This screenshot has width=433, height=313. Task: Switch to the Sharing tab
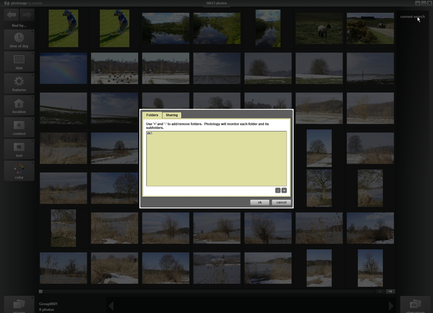pyautogui.click(x=172, y=116)
